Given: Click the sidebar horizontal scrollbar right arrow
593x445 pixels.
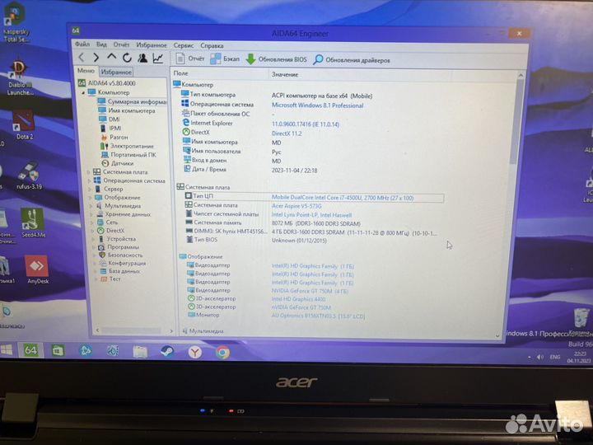Looking at the screenshot, I should tap(171, 331).
